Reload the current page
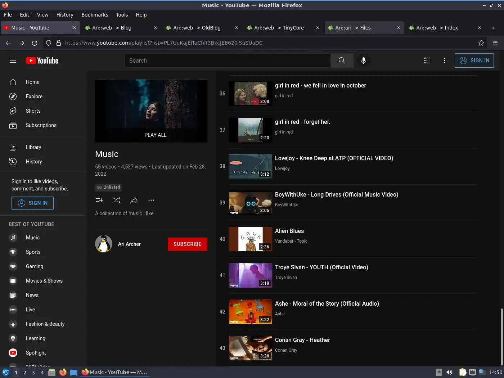Image resolution: width=504 pixels, height=378 pixels. [35, 43]
